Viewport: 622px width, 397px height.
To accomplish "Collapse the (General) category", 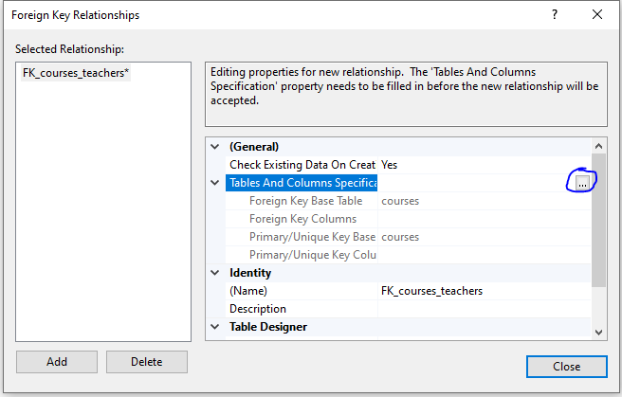I will tap(215, 147).
